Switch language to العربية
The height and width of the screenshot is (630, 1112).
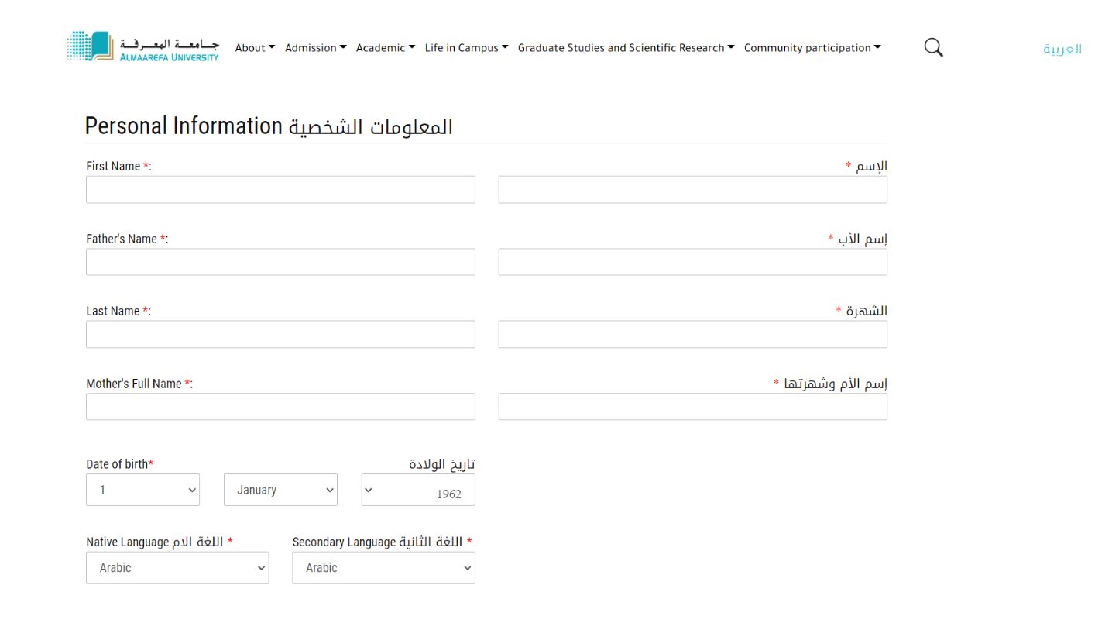[x=1062, y=49]
